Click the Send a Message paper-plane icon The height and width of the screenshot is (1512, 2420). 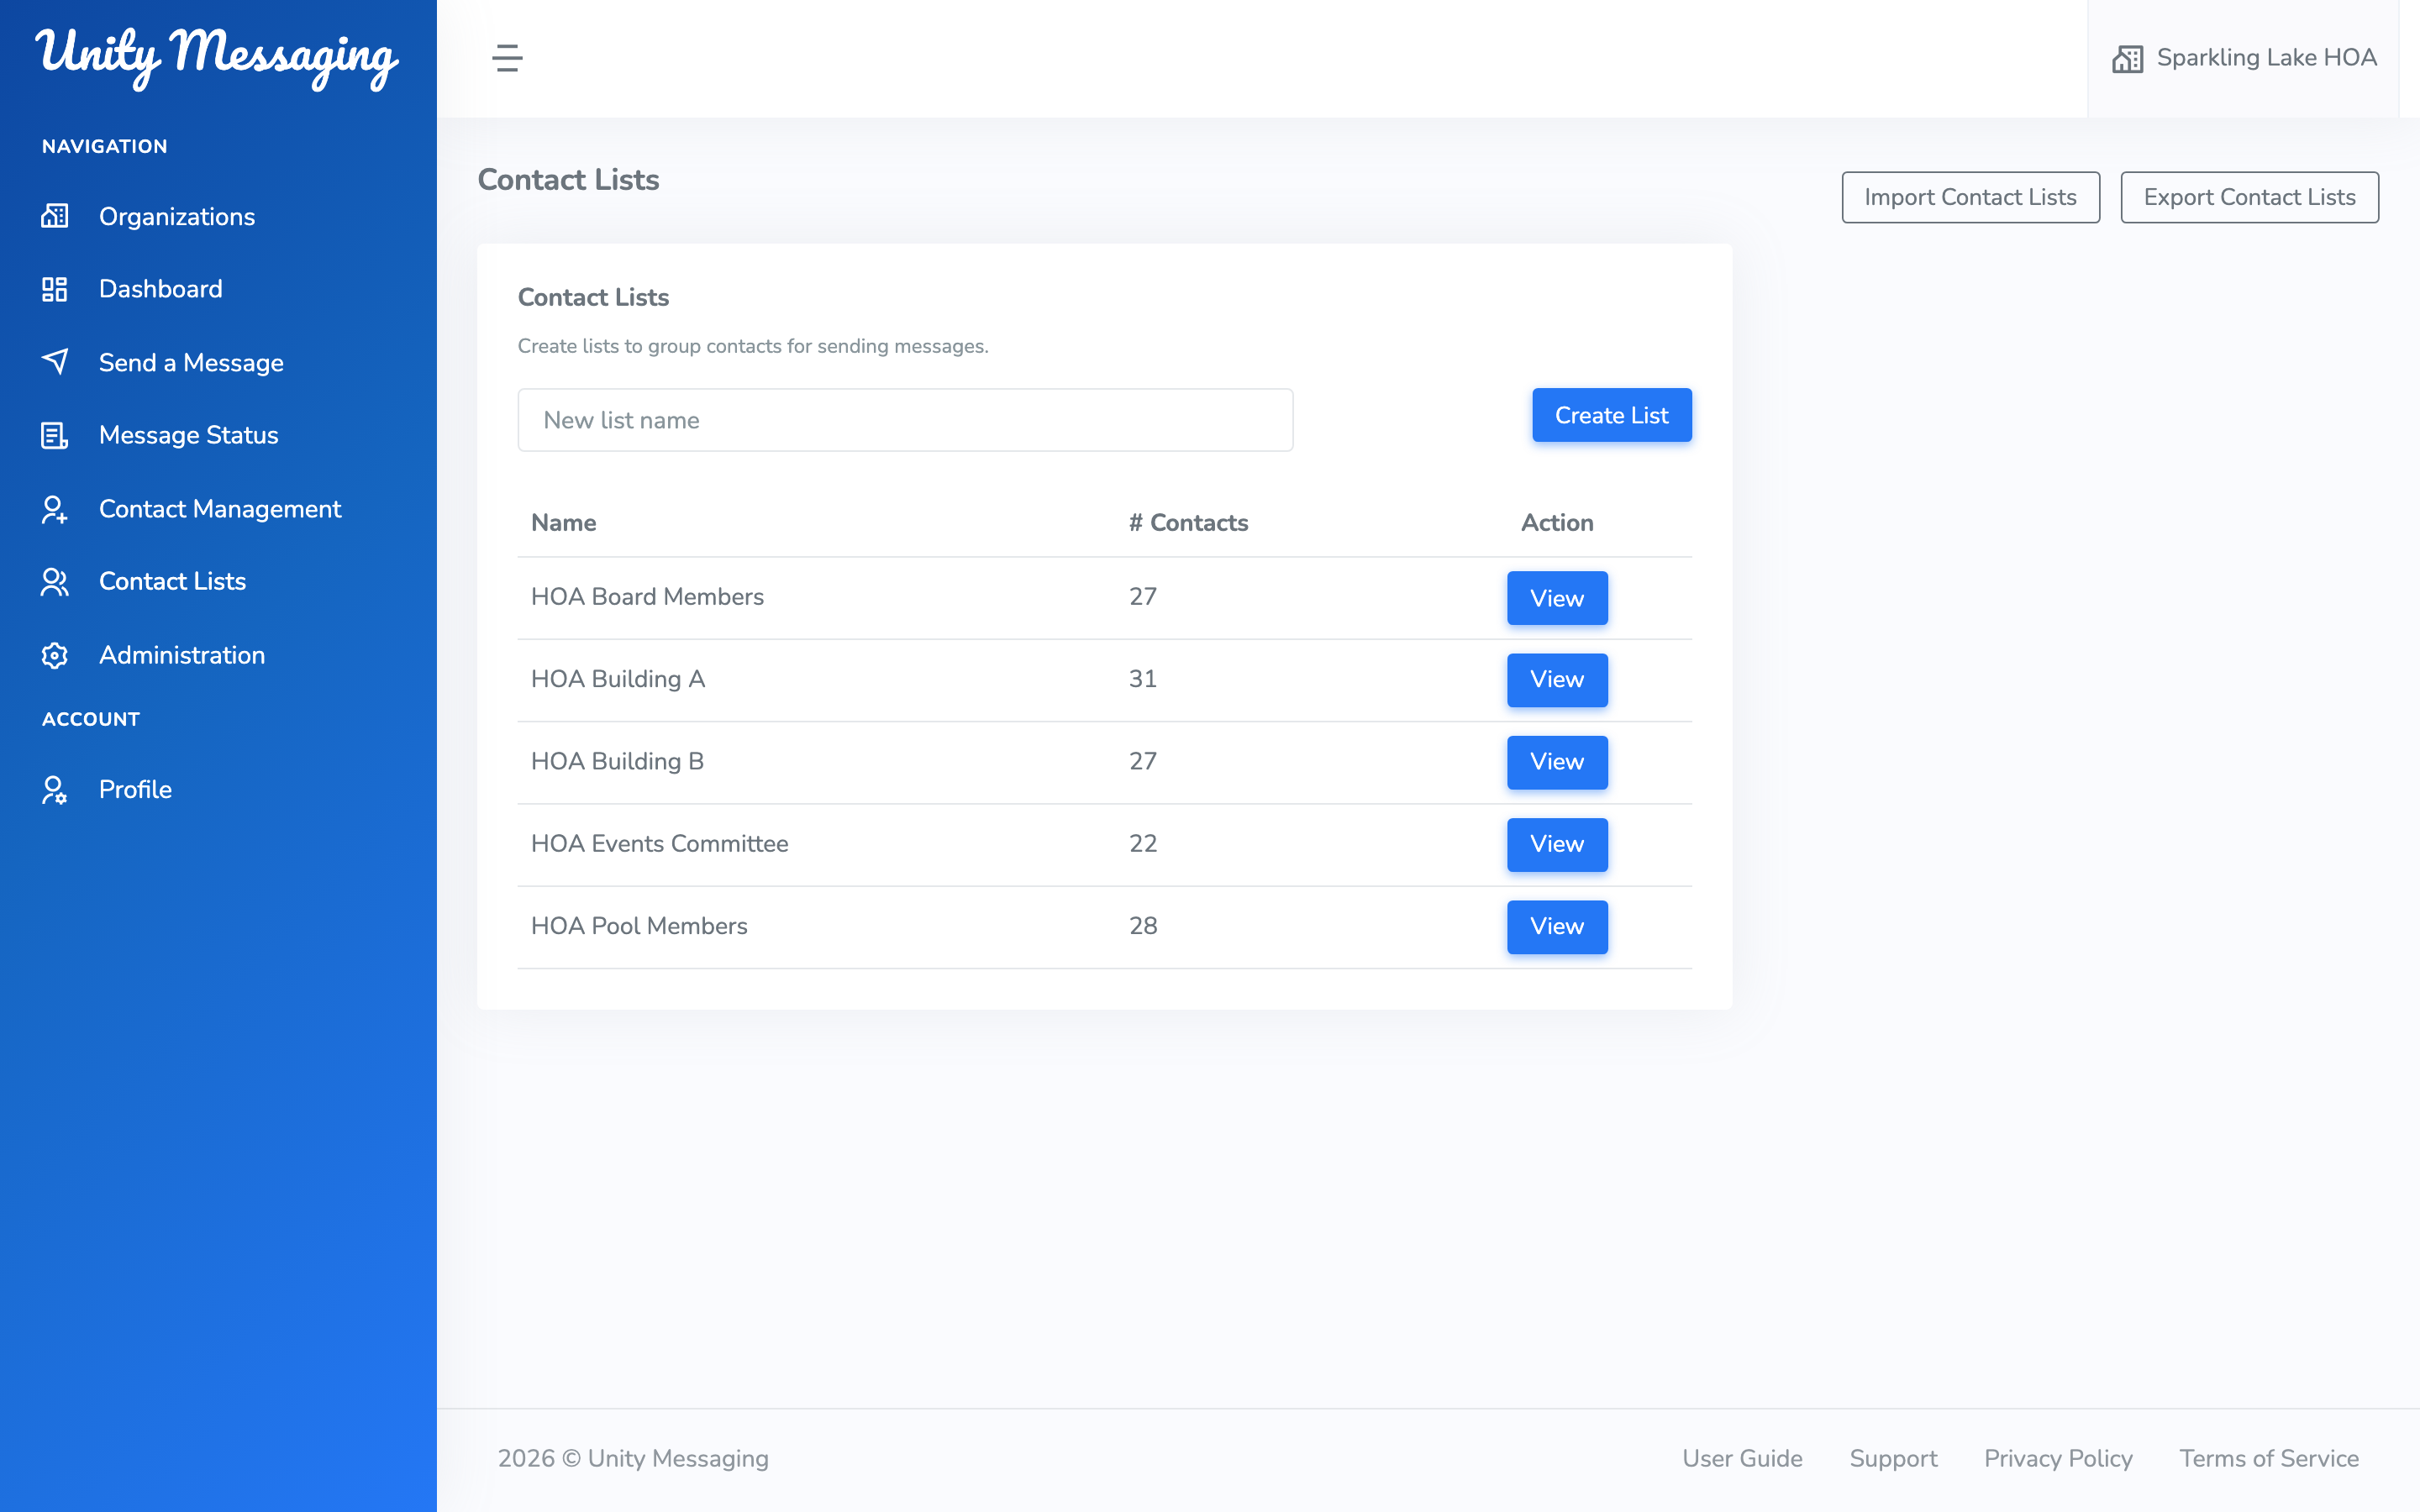[x=55, y=362]
